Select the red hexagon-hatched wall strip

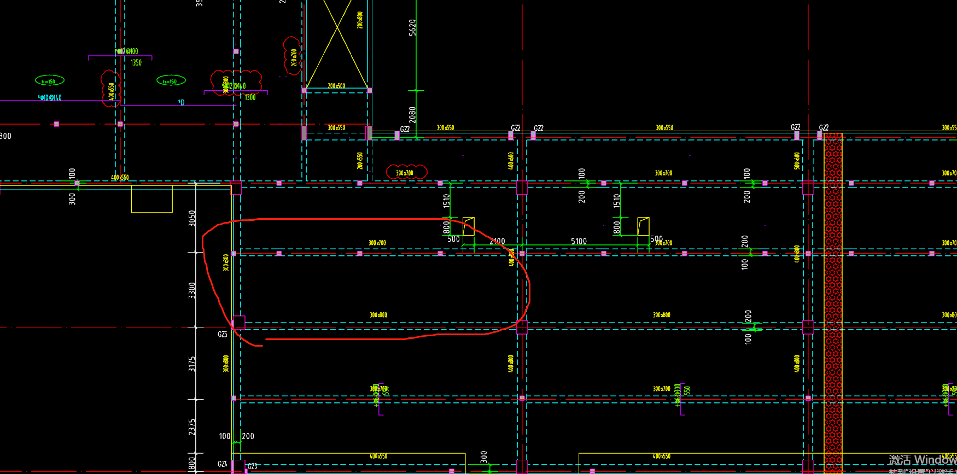click(x=833, y=303)
